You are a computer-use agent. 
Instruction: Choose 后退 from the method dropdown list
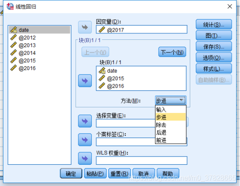click(x=171, y=132)
